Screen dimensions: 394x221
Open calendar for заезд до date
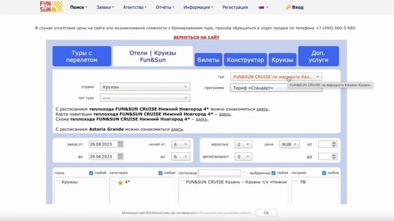[121, 157]
